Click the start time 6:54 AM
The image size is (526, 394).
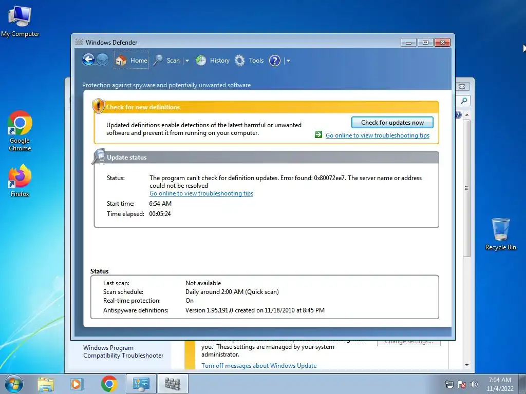[x=160, y=203]
